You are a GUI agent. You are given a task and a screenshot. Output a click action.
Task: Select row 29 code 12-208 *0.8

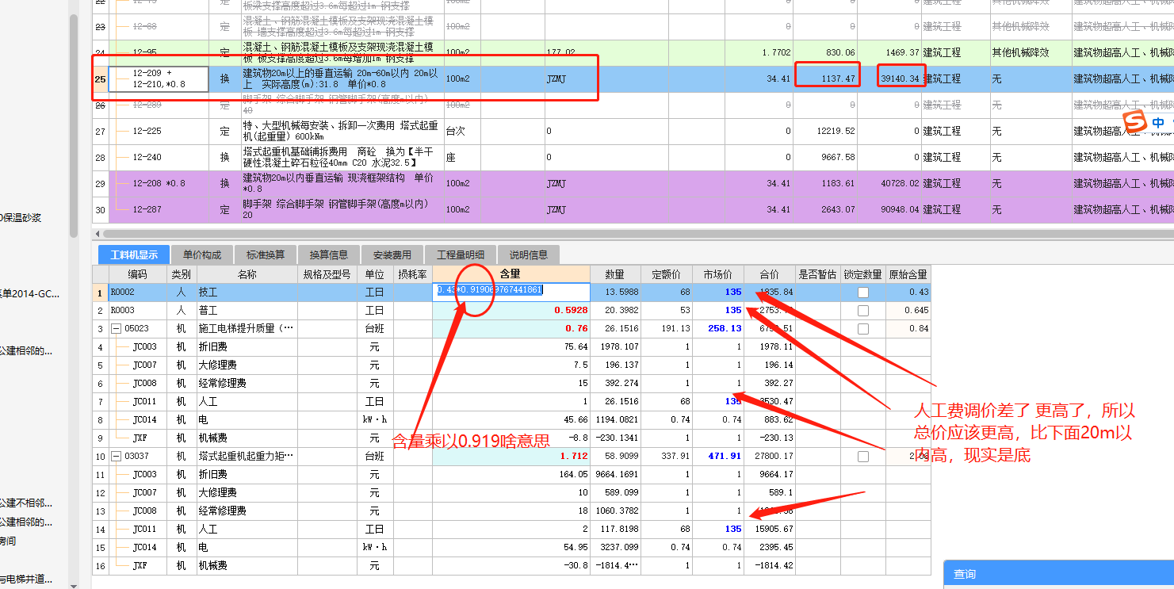point(159,183)
